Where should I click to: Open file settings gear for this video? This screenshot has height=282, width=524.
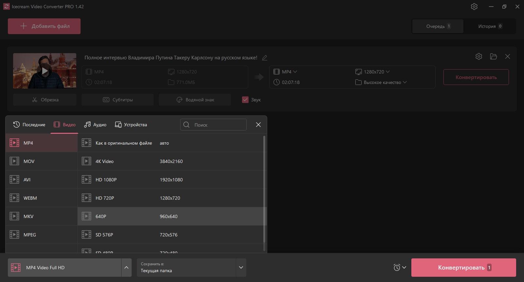coord(479,56)
